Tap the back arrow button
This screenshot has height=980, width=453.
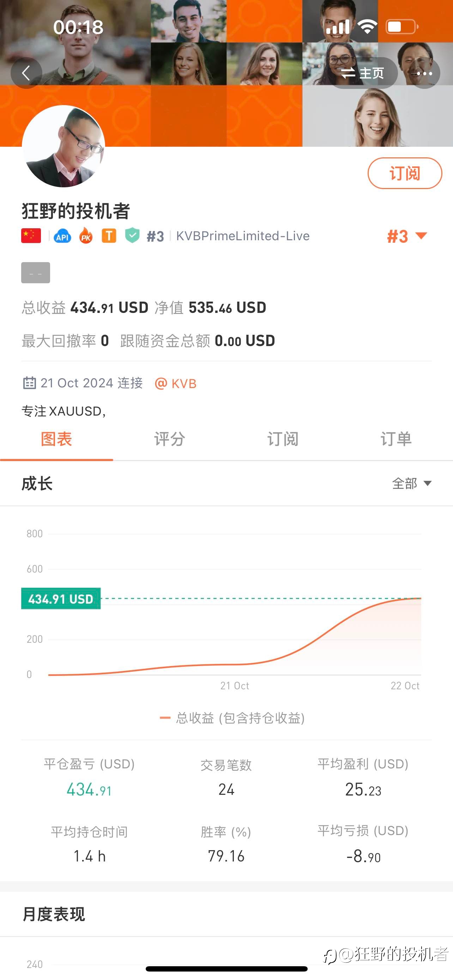tap(26, 73)
